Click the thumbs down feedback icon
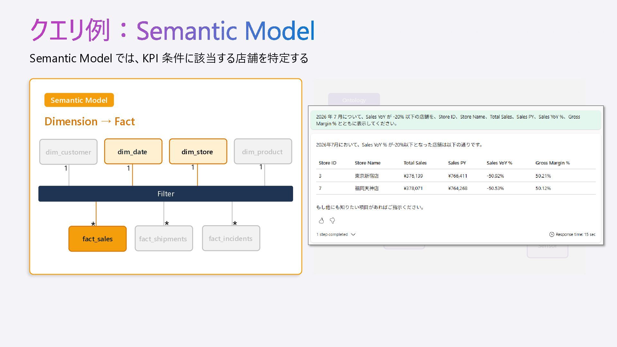The width and height of the screenshot is (617, 347). (x=332, y=220)
